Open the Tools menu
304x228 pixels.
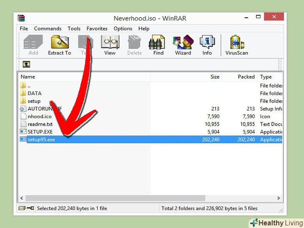pos(74,28)
